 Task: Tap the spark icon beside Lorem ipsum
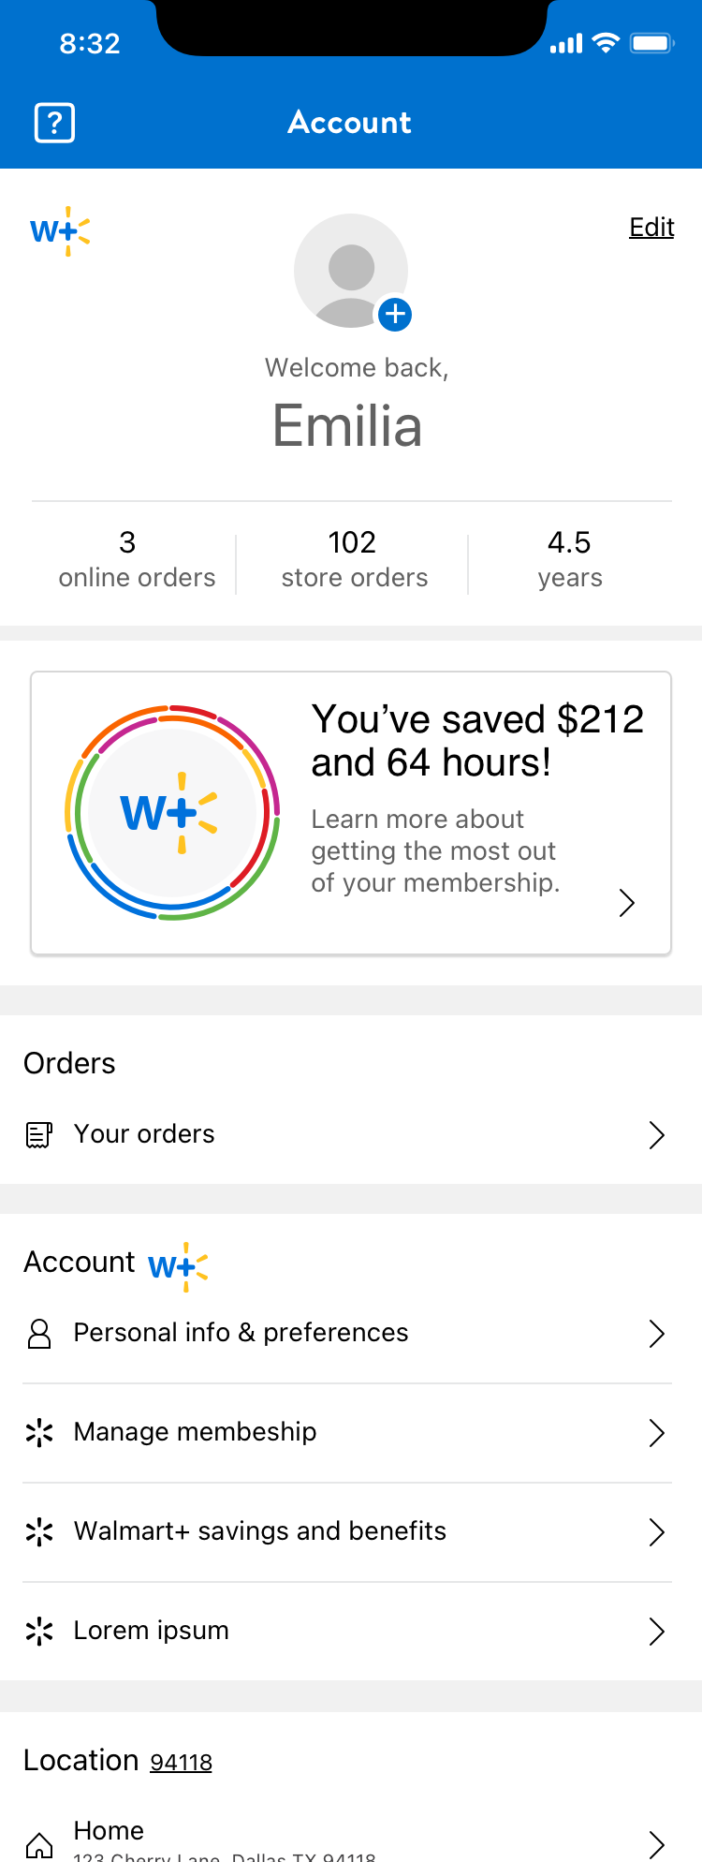[x=39, y=1631]
